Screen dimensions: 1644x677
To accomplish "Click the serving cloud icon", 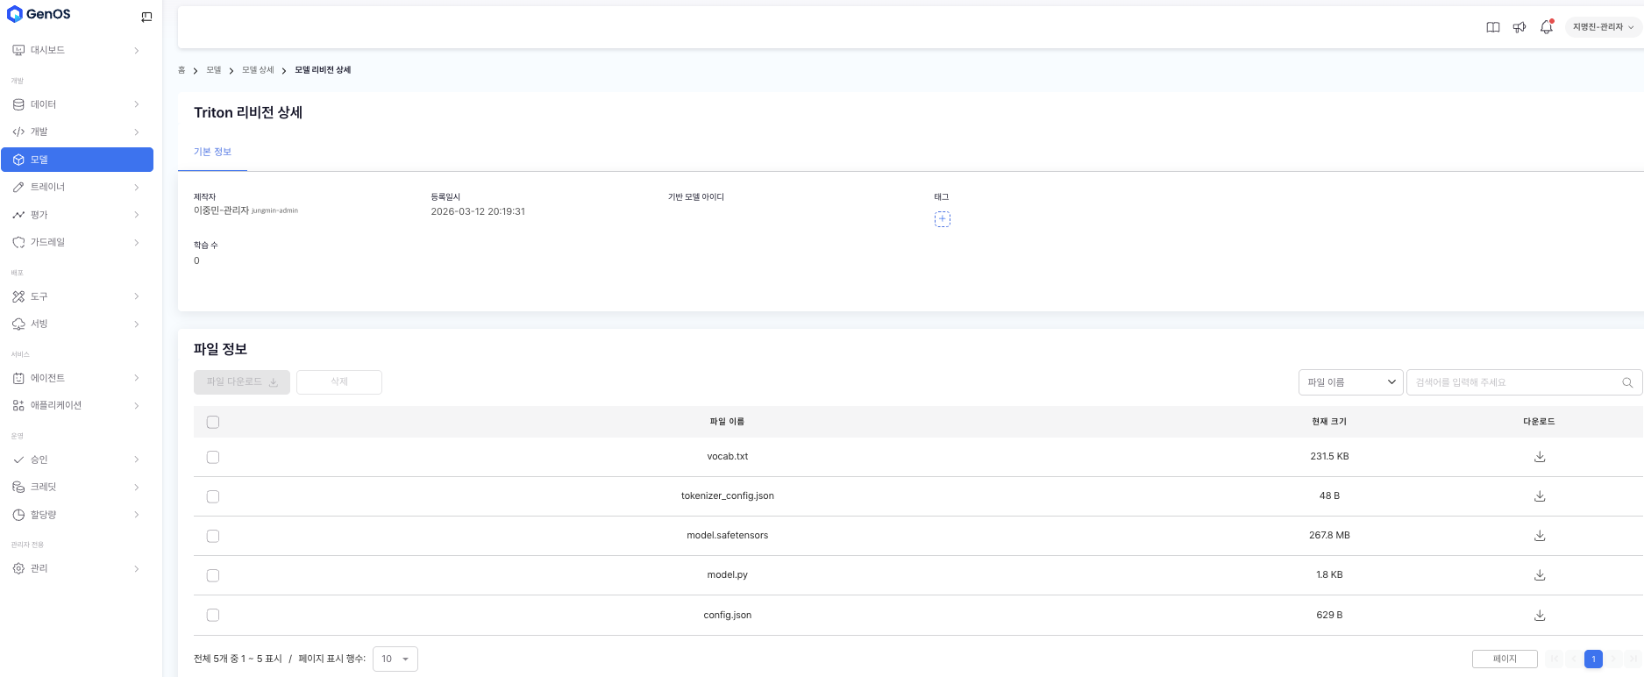I will (18, 324).
